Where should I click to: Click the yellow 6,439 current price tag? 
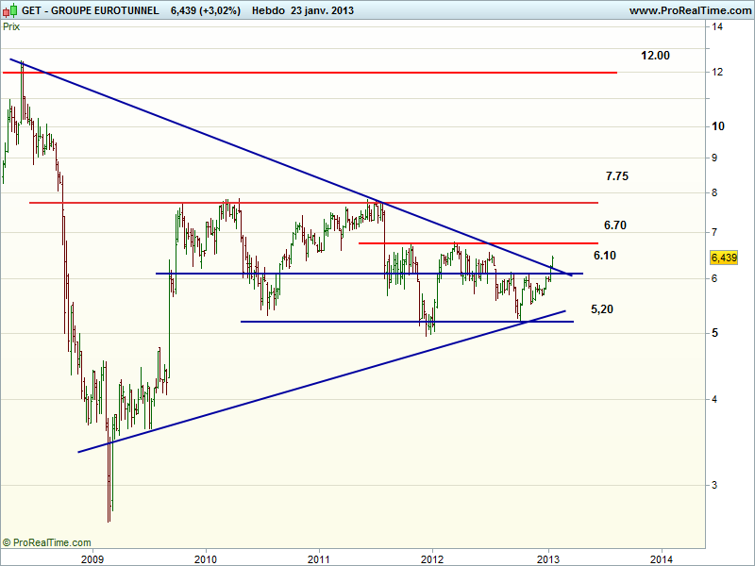722,258
